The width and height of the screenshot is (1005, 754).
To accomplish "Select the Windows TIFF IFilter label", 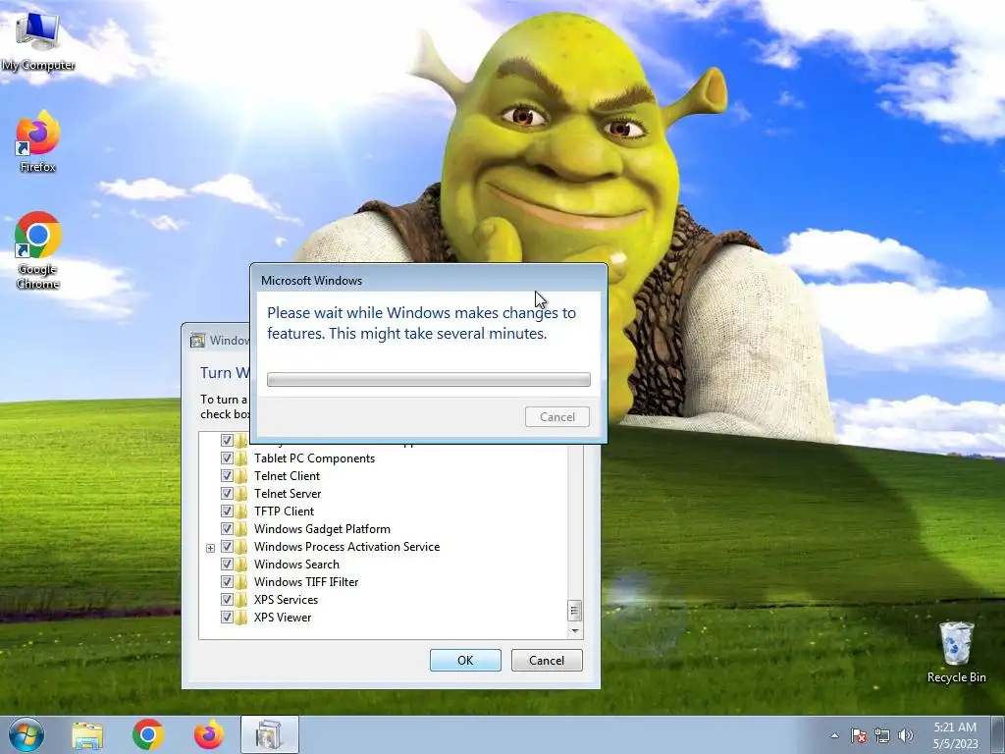I will pyautogui.click(x=306, y=582).
